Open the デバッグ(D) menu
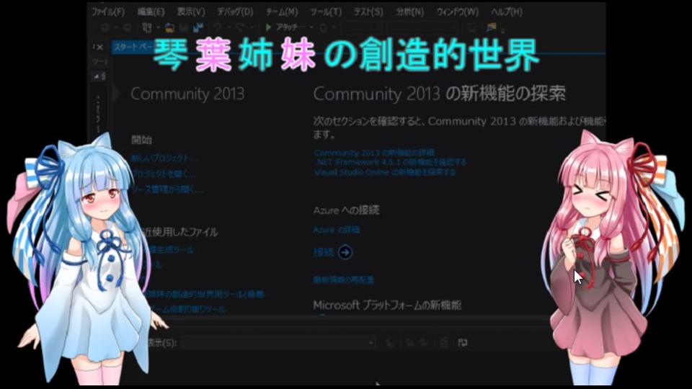The height and width of the screenshot is (389, 692). coord(235,12)
